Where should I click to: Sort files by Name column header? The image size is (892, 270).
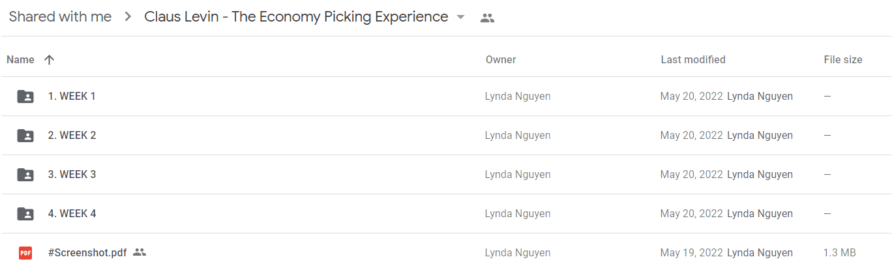20,59
